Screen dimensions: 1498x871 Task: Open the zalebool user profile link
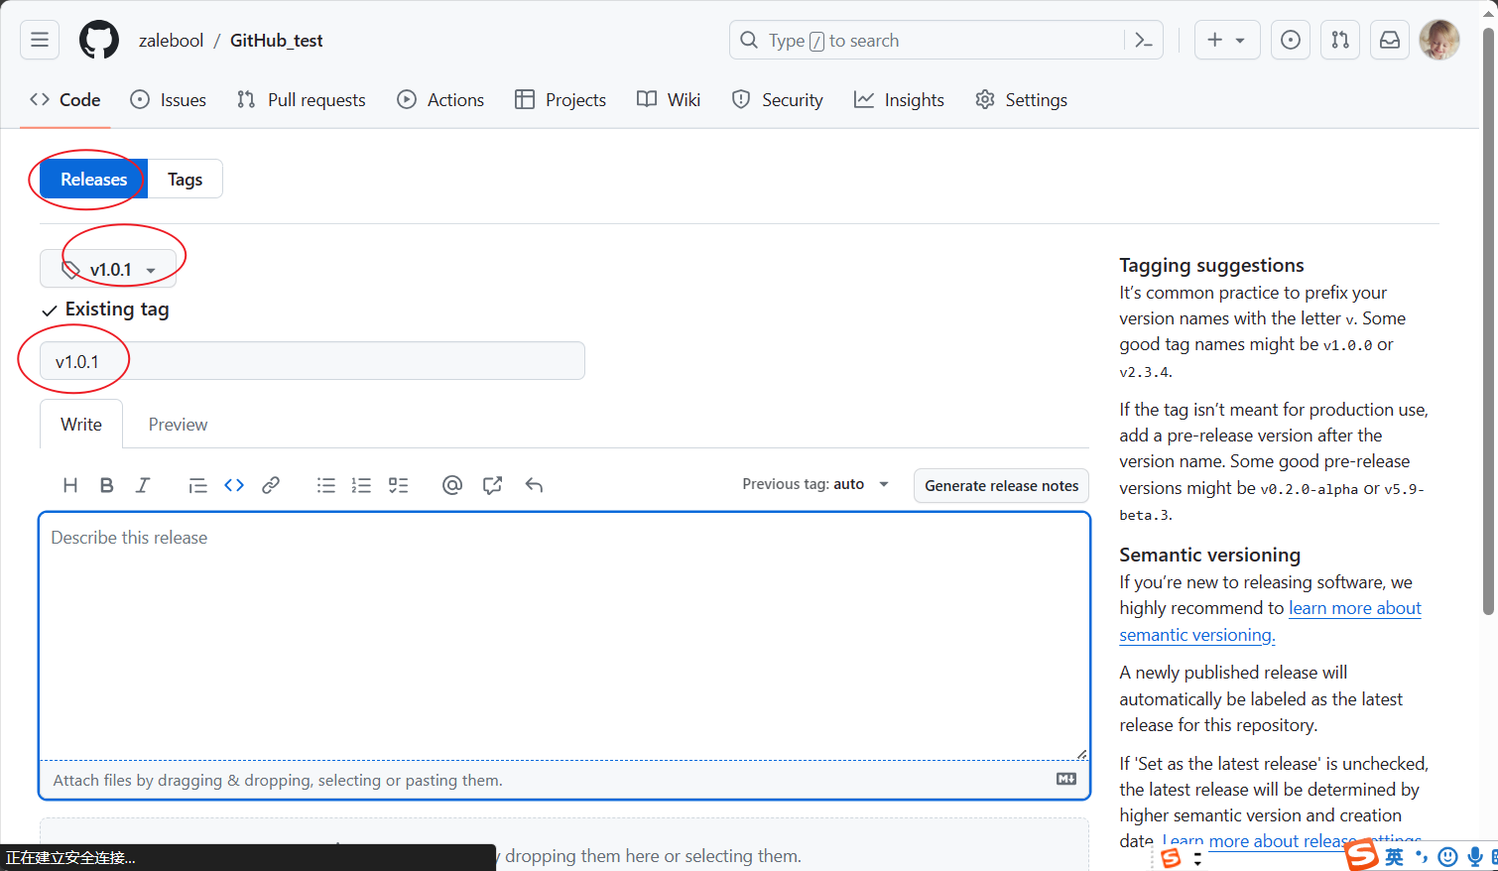171,40
